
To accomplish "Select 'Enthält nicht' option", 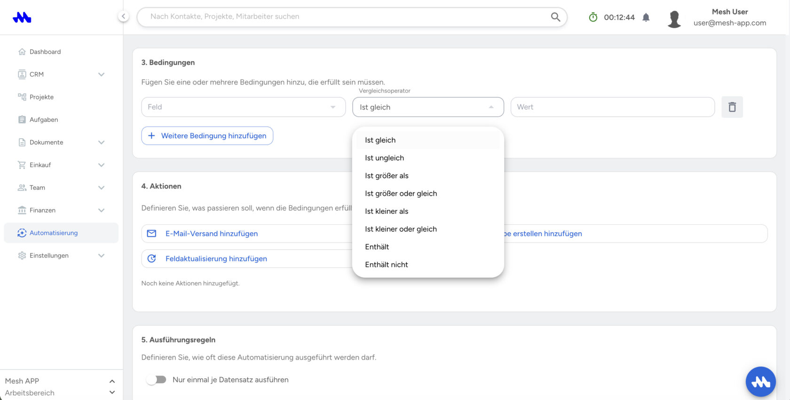I will tap(428, 265).
